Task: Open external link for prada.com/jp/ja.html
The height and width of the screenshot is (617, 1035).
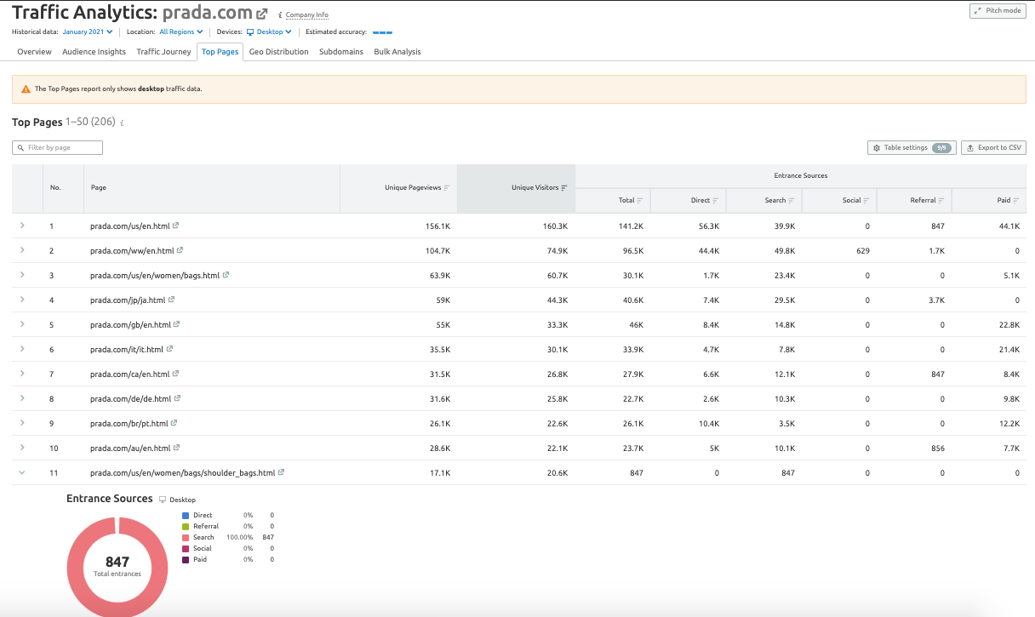Action: point(171,300)
